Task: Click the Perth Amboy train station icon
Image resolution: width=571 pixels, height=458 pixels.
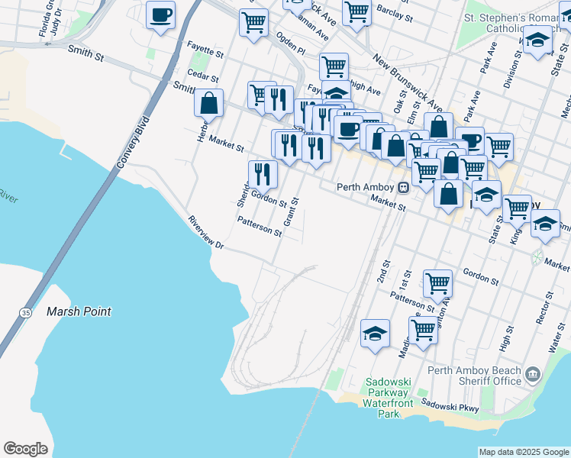Action: point(402,188)
